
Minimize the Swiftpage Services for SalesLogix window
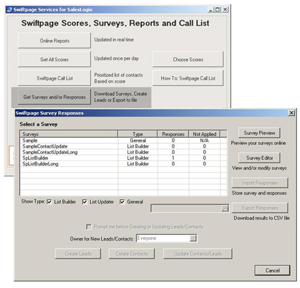tap(211, 10)
